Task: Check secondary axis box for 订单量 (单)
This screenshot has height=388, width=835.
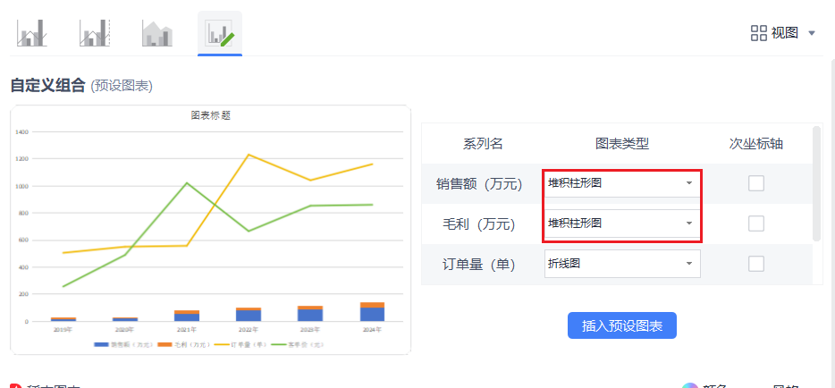Action: point(756,264)
